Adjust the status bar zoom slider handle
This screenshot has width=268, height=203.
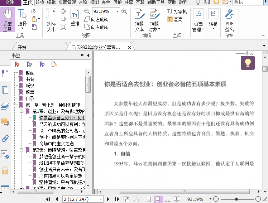click(236, 199)
